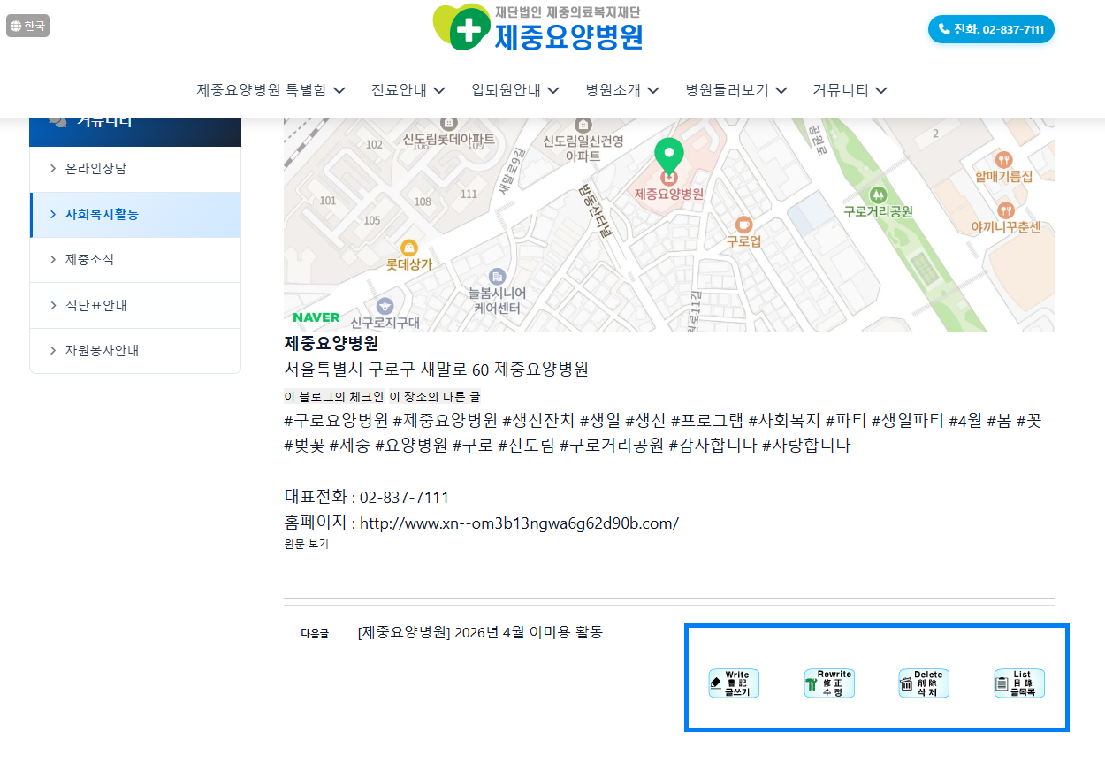
Task: Click the 신구로지구대 marker on the map
Action: coord(384,305)
